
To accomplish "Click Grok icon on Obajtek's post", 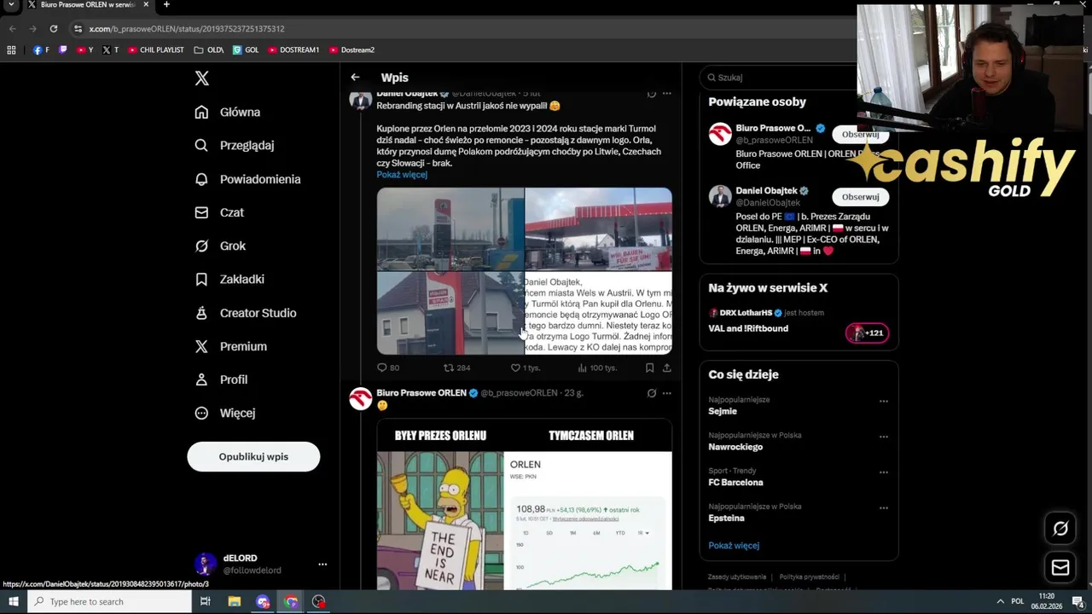I will pos(651,93).
